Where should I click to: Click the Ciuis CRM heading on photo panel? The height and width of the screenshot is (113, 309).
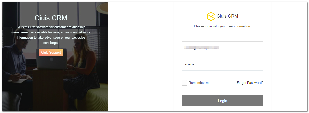click(x=51, y=18)
